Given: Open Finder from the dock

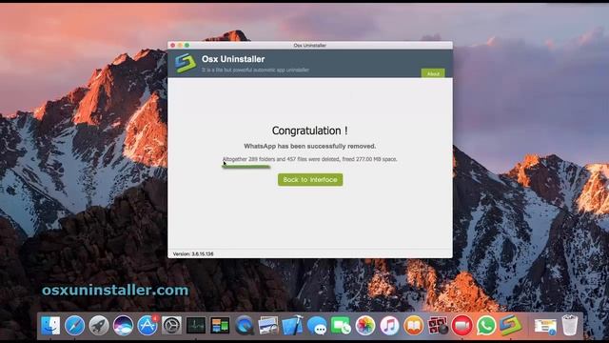Looking at the screenshot, I should coord(50,325).
